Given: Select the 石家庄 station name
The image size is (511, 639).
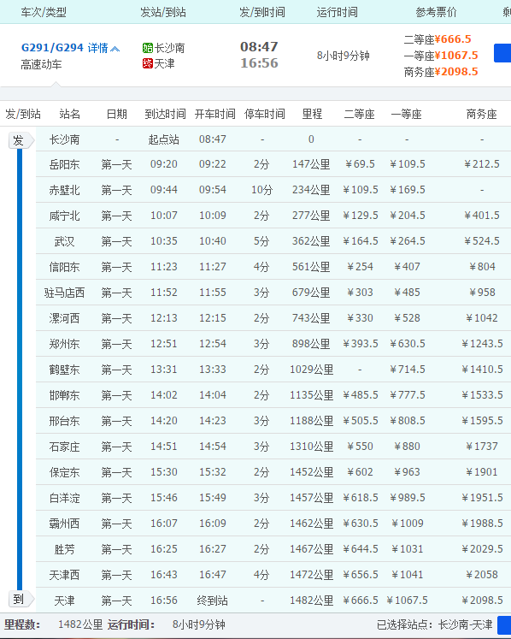Looking at the screenshot, I should tap(64, 447).
